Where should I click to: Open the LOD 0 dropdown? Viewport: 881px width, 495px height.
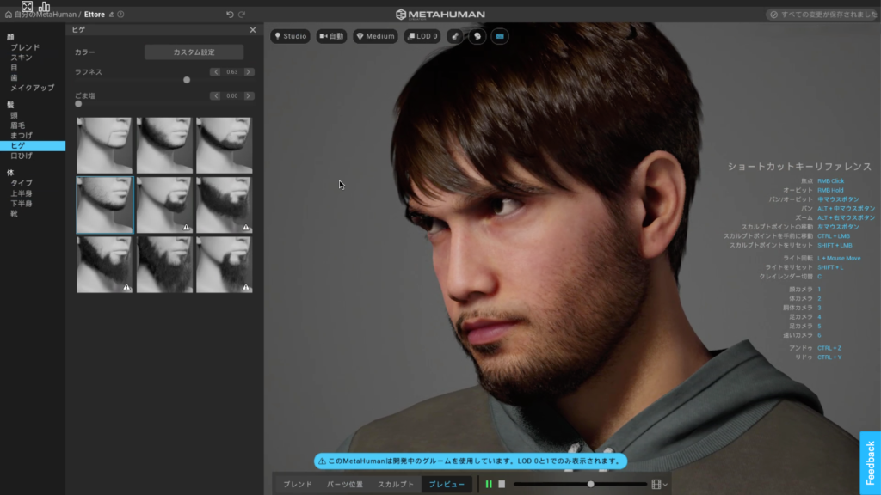422,36
